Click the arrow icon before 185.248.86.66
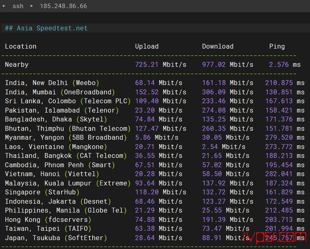This screenshot has width=310, height=249. 32,6
